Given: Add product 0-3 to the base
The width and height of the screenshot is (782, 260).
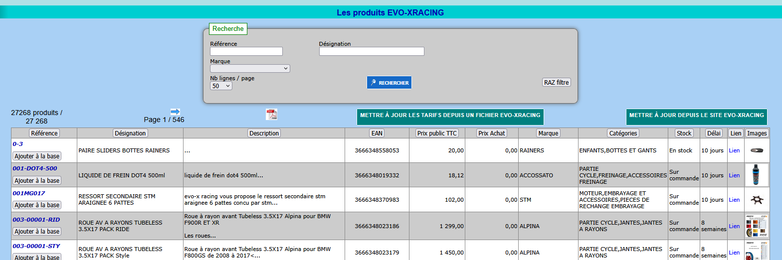Looking at the screenshot, I should click(37, 156).
